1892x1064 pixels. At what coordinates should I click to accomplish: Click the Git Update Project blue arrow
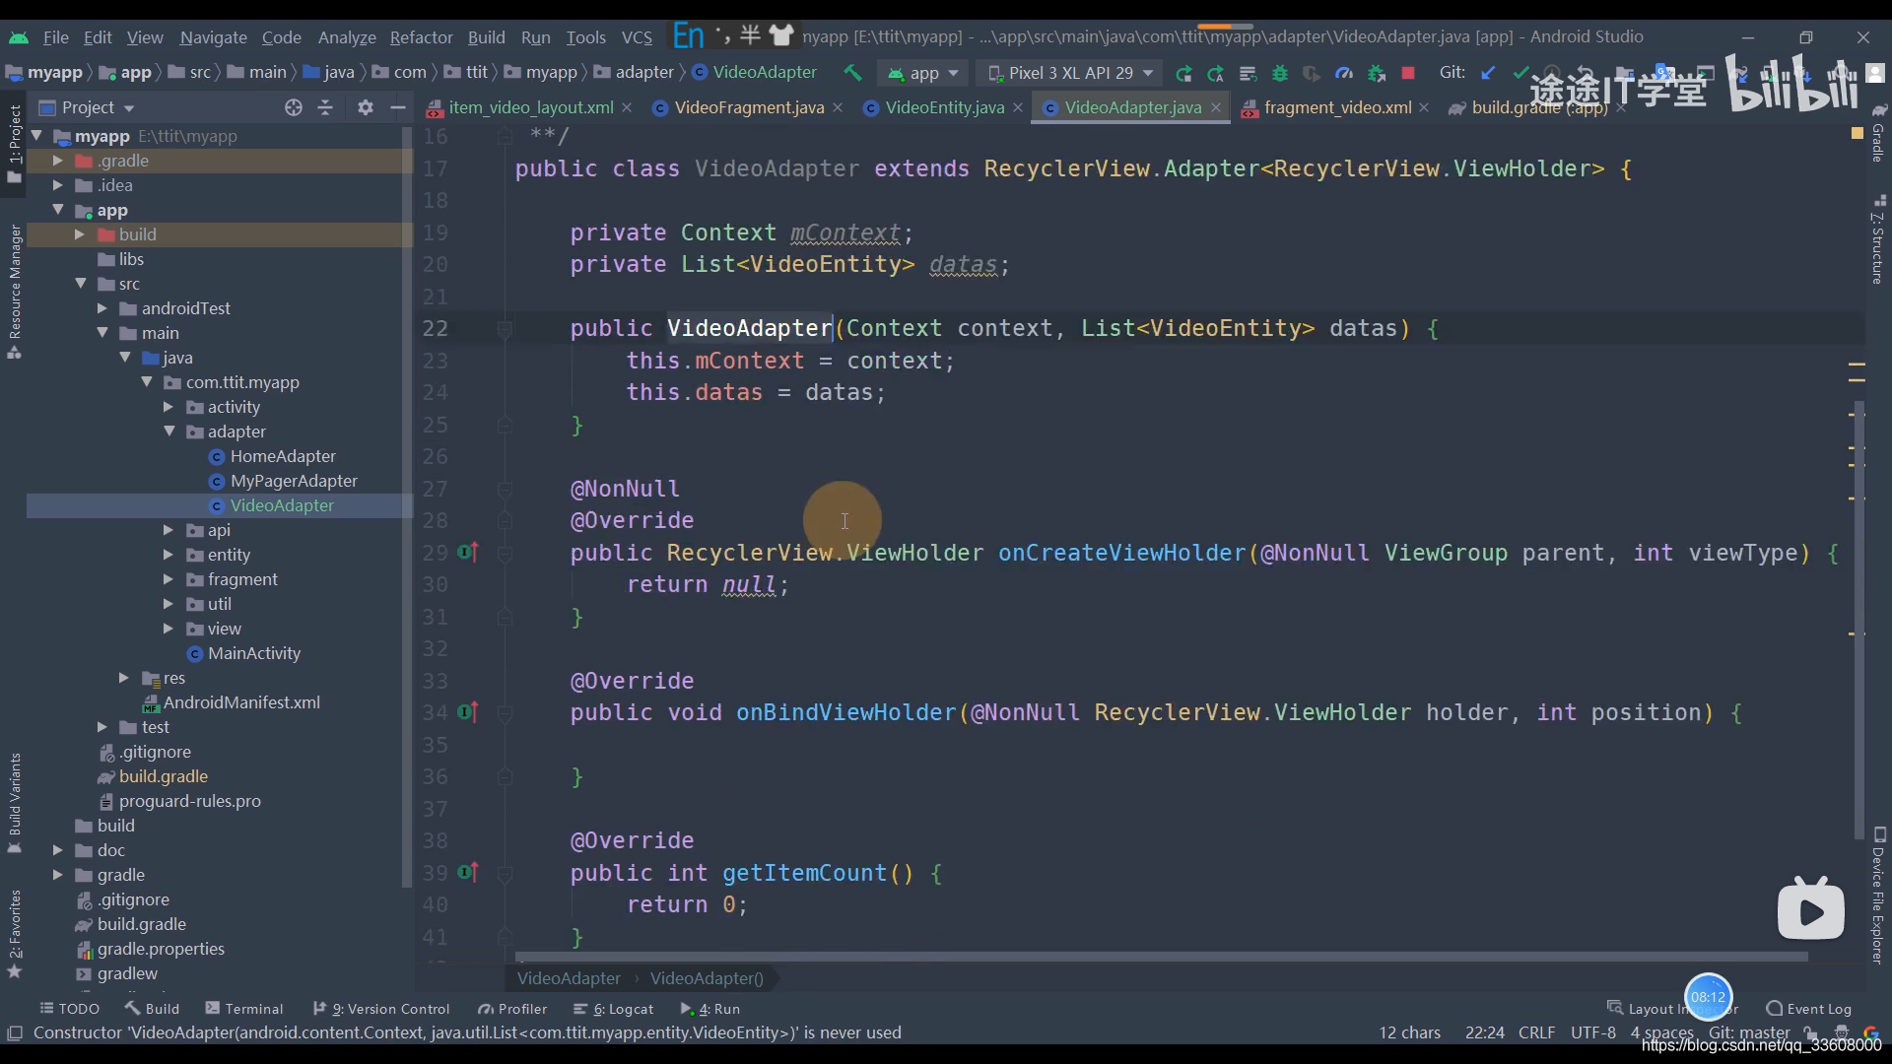[x=1489, y=73]
